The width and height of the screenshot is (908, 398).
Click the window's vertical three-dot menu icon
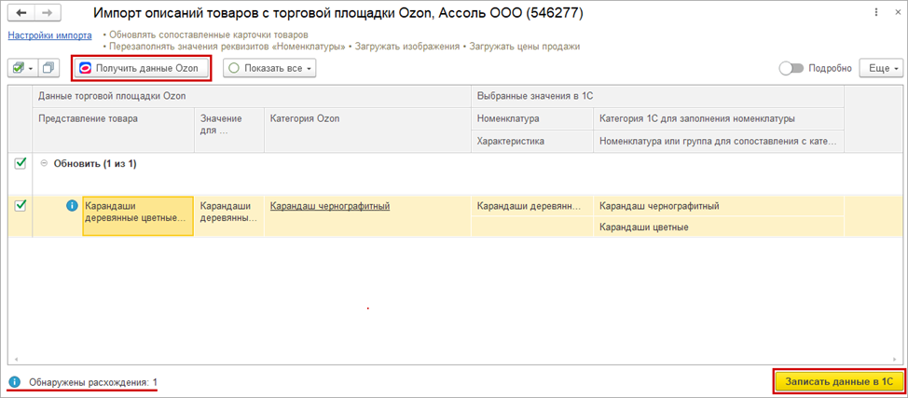click(876, 15)
